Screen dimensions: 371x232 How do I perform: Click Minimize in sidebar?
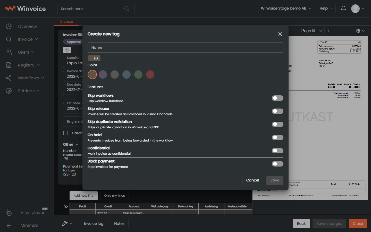pyautogui.click(x=29, y=225)
